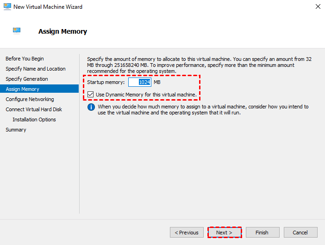The width and height of the screenshot is (325, 245).
Task: Go to Before You Begin step
Action: tap(25, 59)
